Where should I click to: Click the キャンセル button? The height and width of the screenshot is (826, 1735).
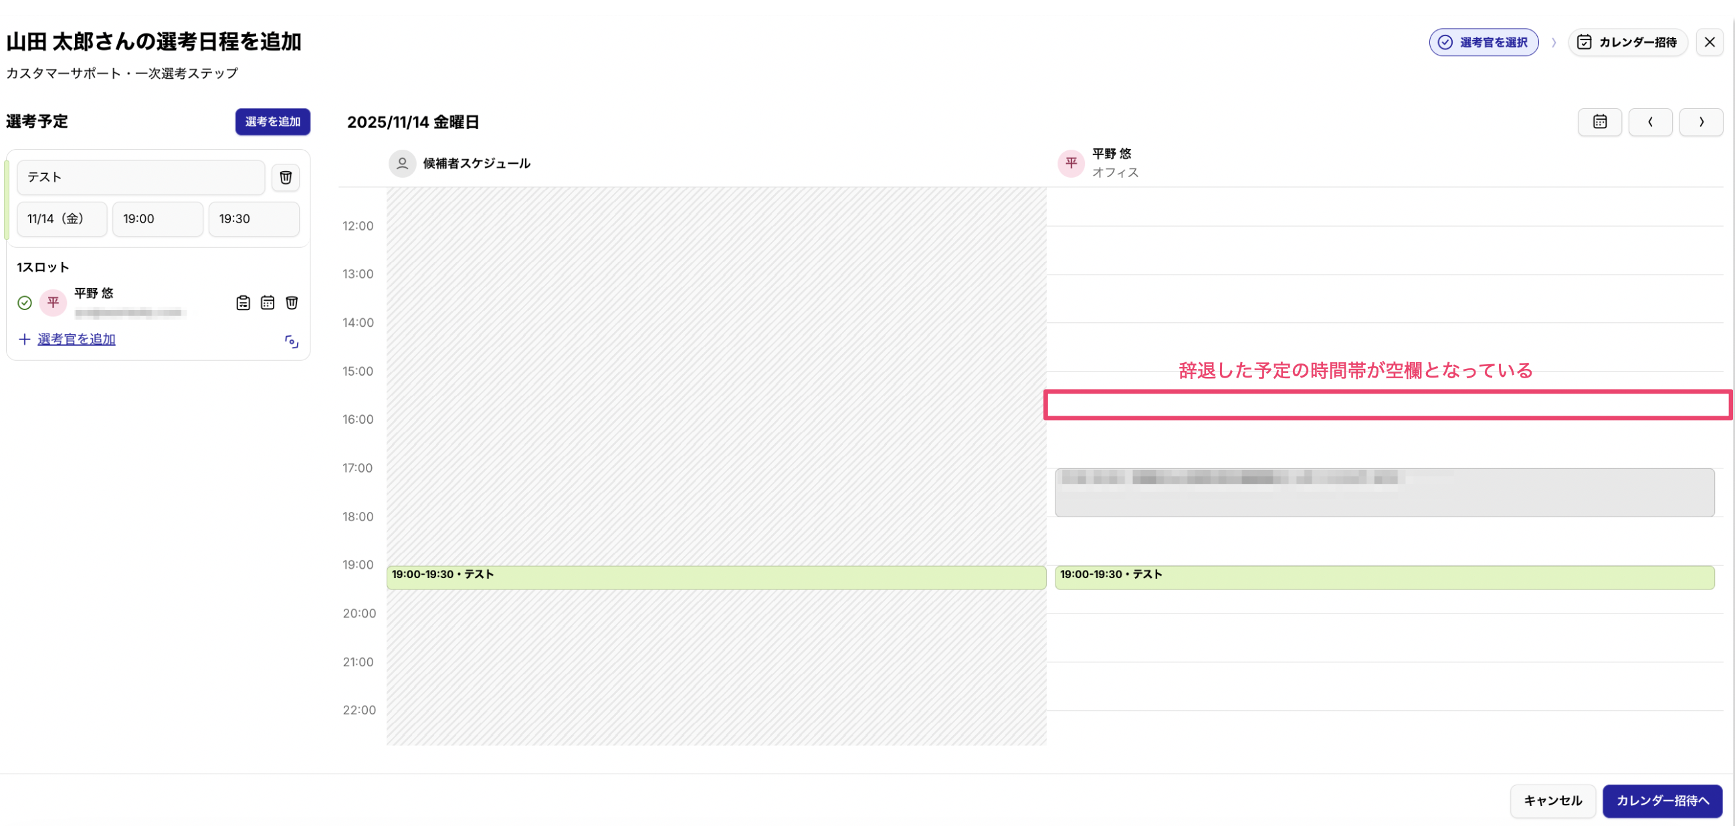click(x=1552, y=801)
